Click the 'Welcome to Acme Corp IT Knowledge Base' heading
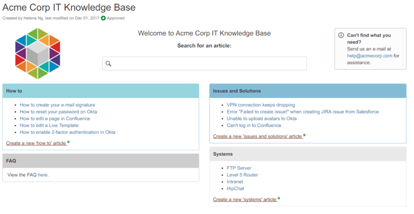Image resolution: width=414 pixels, height=214 pixels. 204,33
